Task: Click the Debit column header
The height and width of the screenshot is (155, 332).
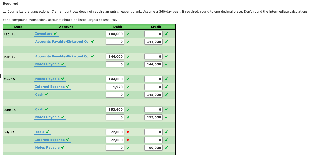Action: coord(118,27)
